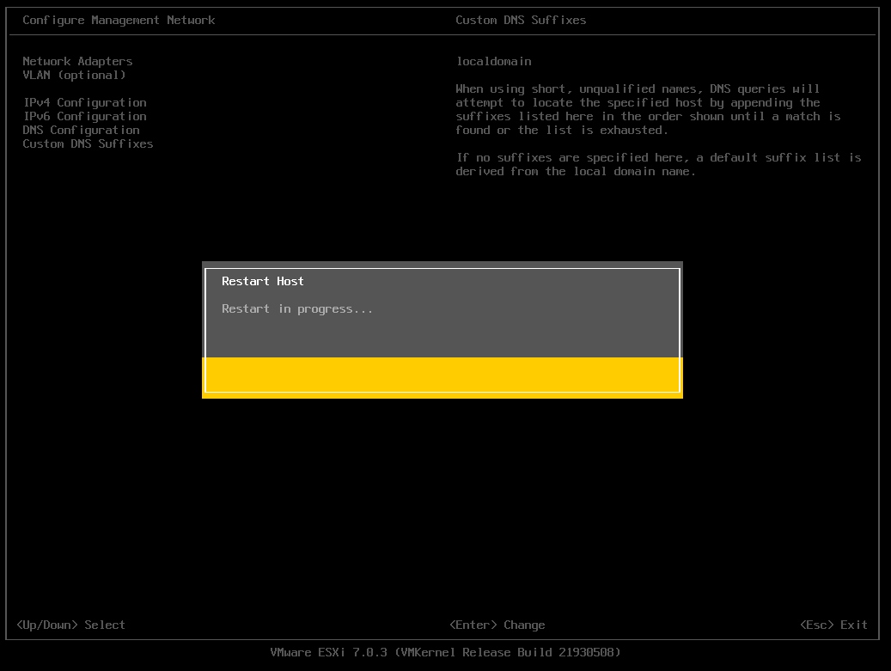
Task: Click the Esc Exit hint
Action: pos(833,625)
